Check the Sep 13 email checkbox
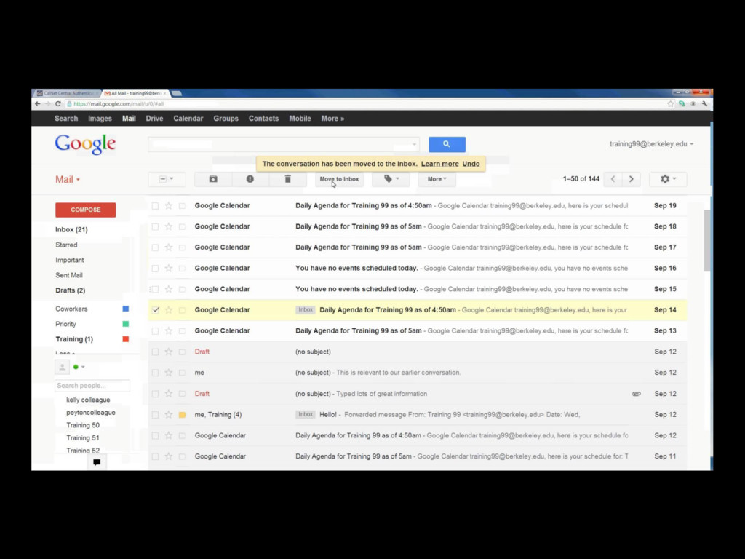745x559 pixels. (x=156, y=331)
